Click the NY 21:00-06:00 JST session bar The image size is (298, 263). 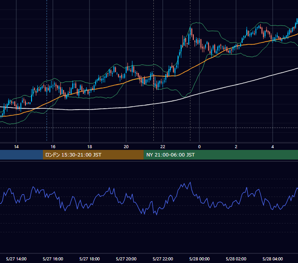220,155
